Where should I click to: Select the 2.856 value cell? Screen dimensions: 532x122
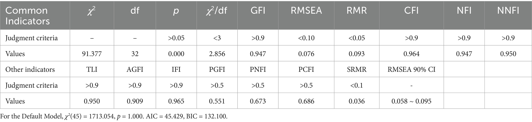click(217, 54)
